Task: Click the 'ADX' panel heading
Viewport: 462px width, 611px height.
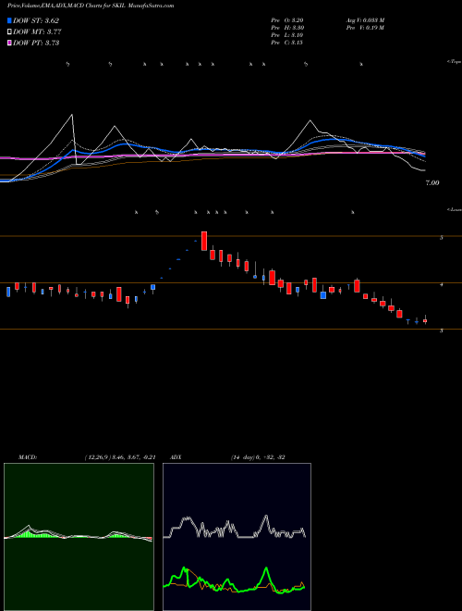Action: (x=176, y=457)
